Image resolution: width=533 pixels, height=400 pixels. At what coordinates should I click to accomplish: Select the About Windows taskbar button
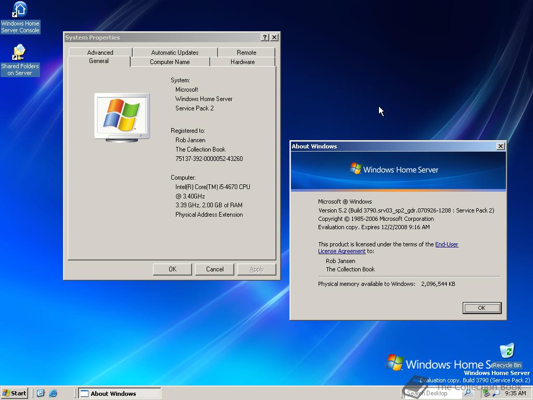pos(119,394)
